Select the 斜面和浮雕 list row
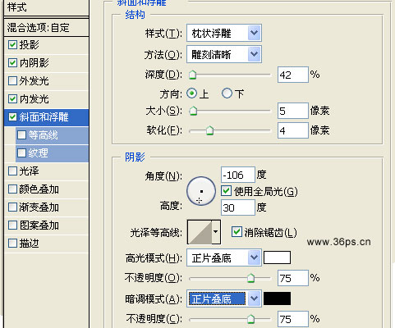The height and width of the screenshot is (328, 395). pyautogui.click(x=47, y=117)
